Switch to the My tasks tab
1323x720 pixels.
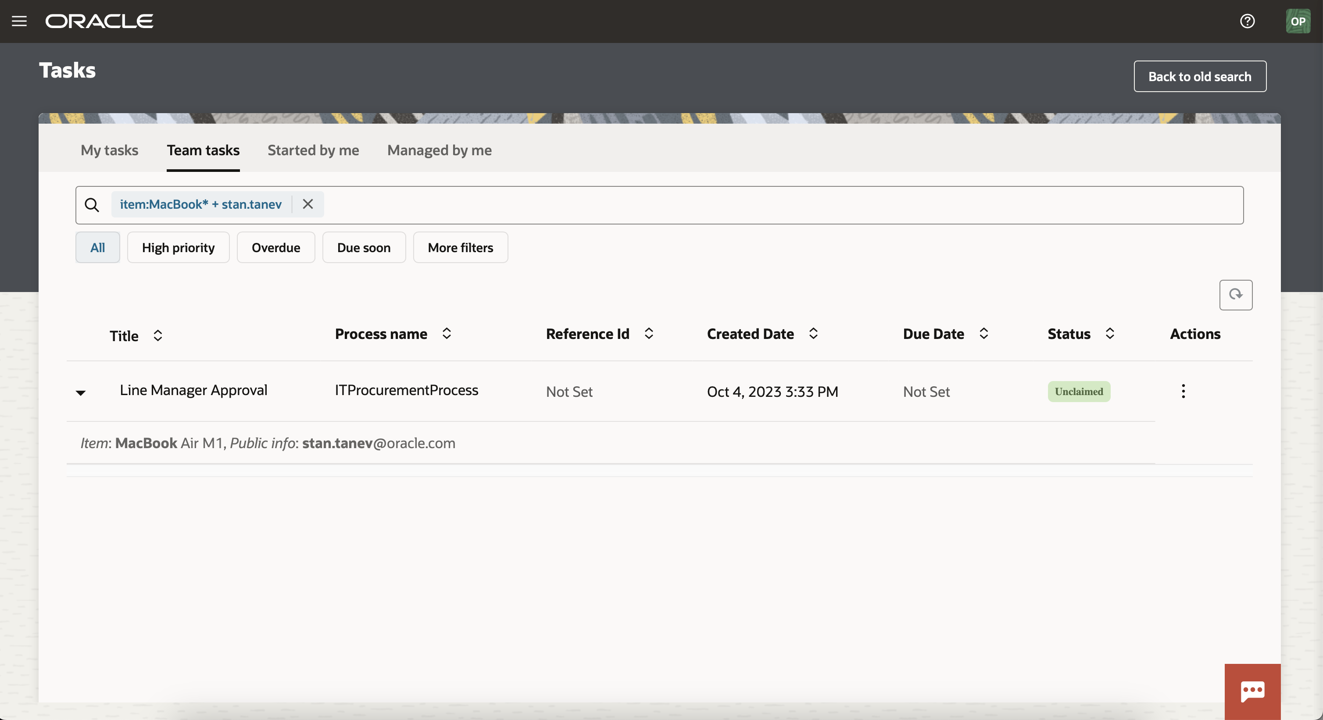[x=109, y=150]
